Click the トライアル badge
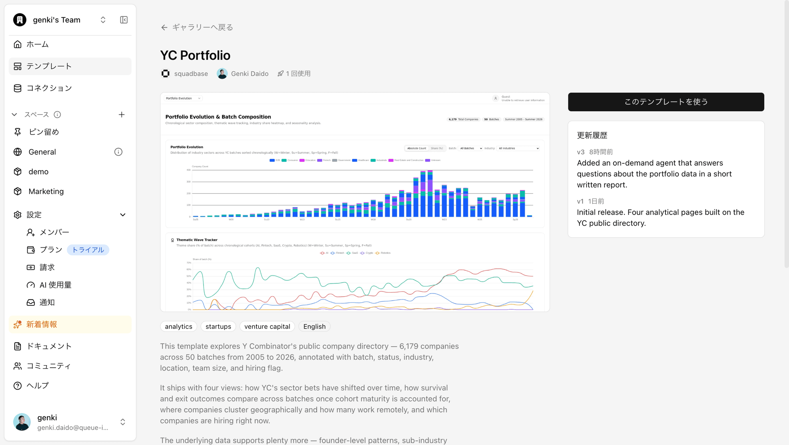Screen dimensions: 789x445 [88, 250]
